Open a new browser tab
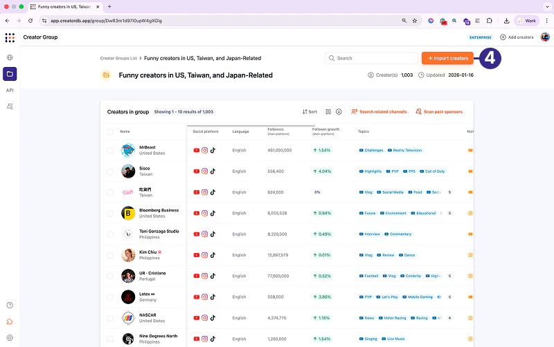 [109, 7]
